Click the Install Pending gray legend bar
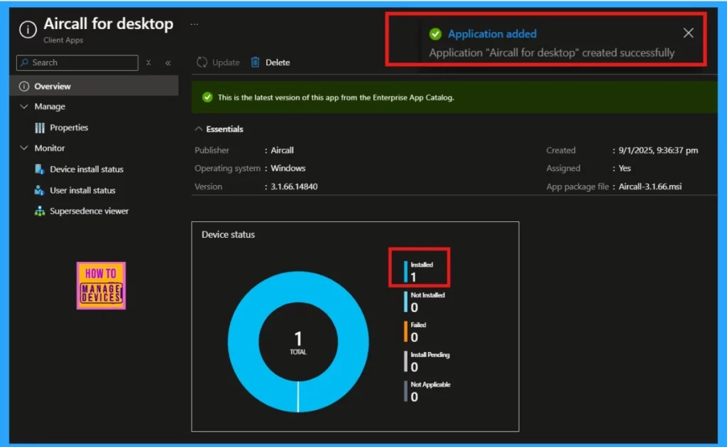The width and height of the screenshot is (727, 447). [405, 361]
